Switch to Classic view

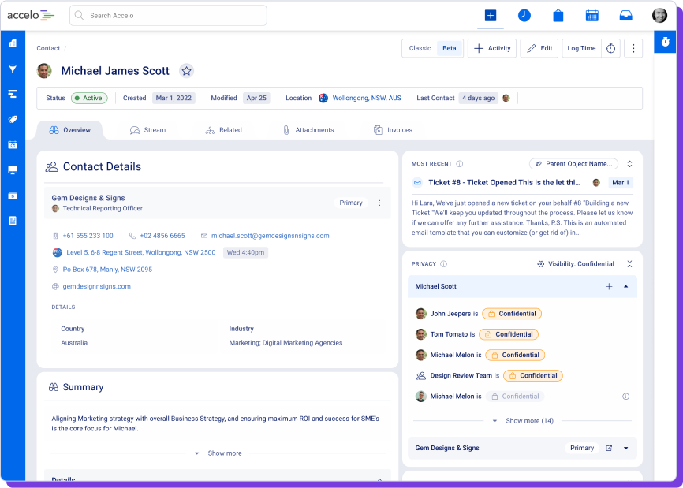point(420,48)
